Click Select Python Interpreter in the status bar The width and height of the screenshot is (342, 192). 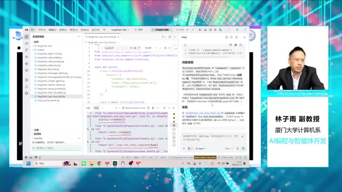205,157
